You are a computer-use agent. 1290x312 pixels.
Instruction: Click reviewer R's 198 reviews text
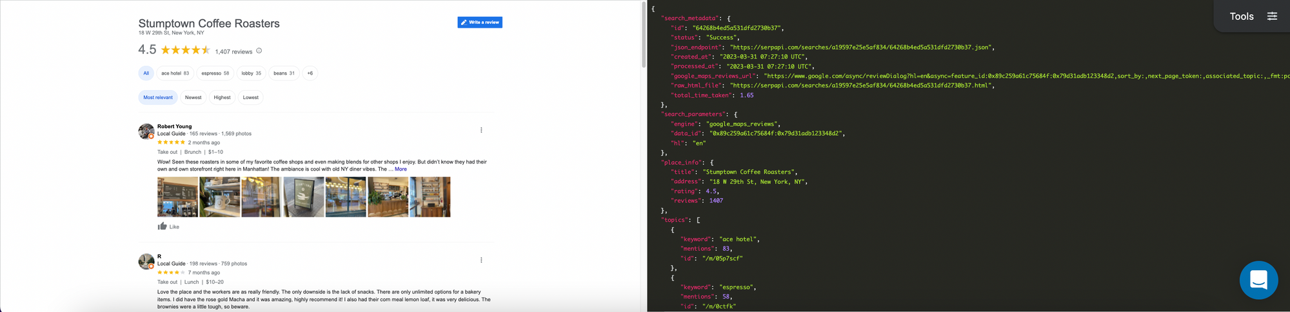pyautogui.click(x=203, y=264)
